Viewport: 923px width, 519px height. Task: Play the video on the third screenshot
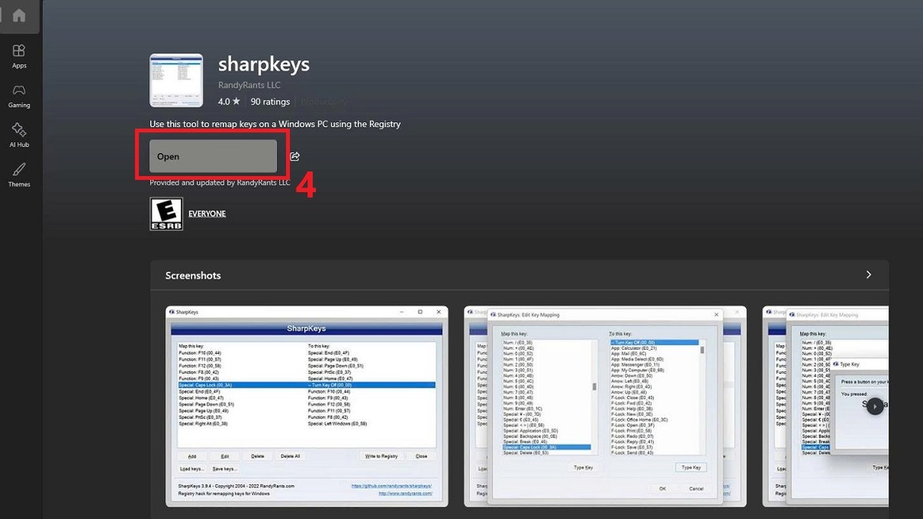875,406
